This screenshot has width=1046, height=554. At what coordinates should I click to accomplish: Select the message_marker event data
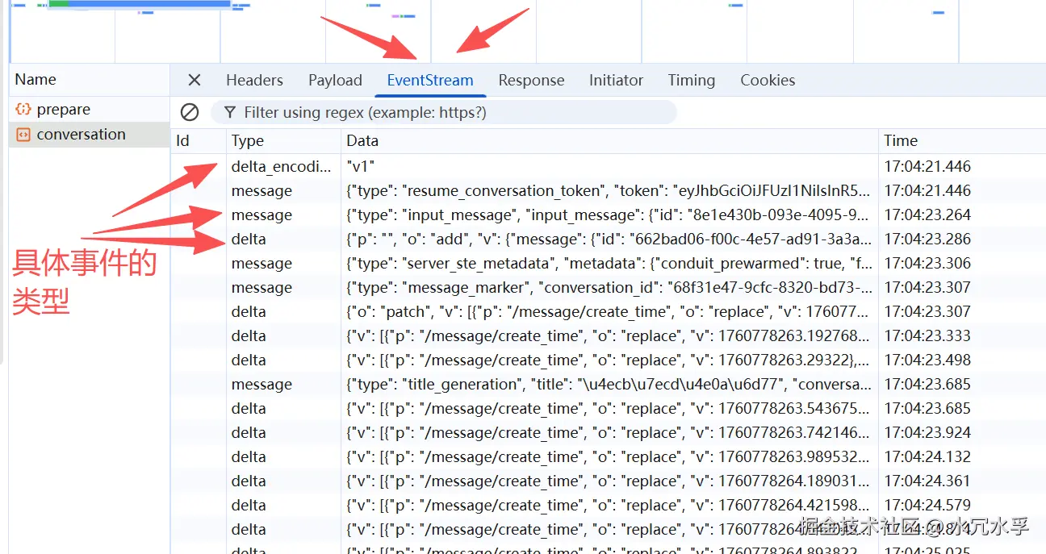pyautogui.click(x=609, y=287)
